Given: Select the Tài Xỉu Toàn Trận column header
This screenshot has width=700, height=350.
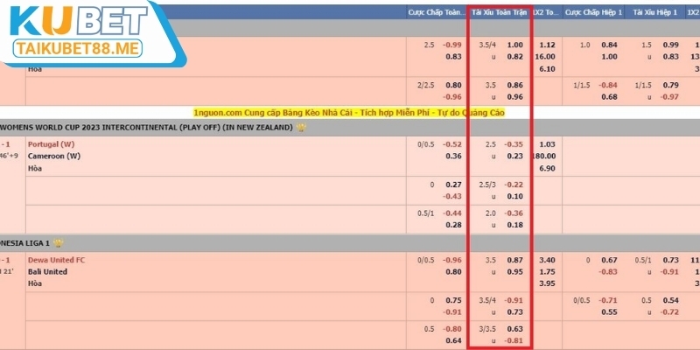Looking at the screenshot, I should (x=500, y=12).
